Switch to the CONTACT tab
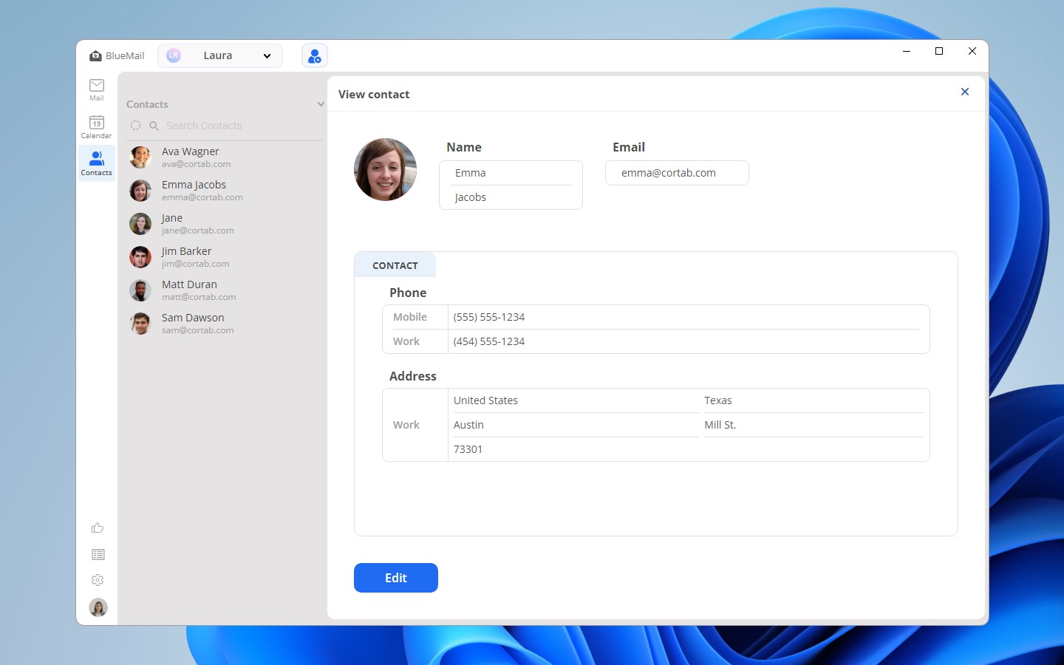Screen dimensions: 1064x665 coord(395,265)
